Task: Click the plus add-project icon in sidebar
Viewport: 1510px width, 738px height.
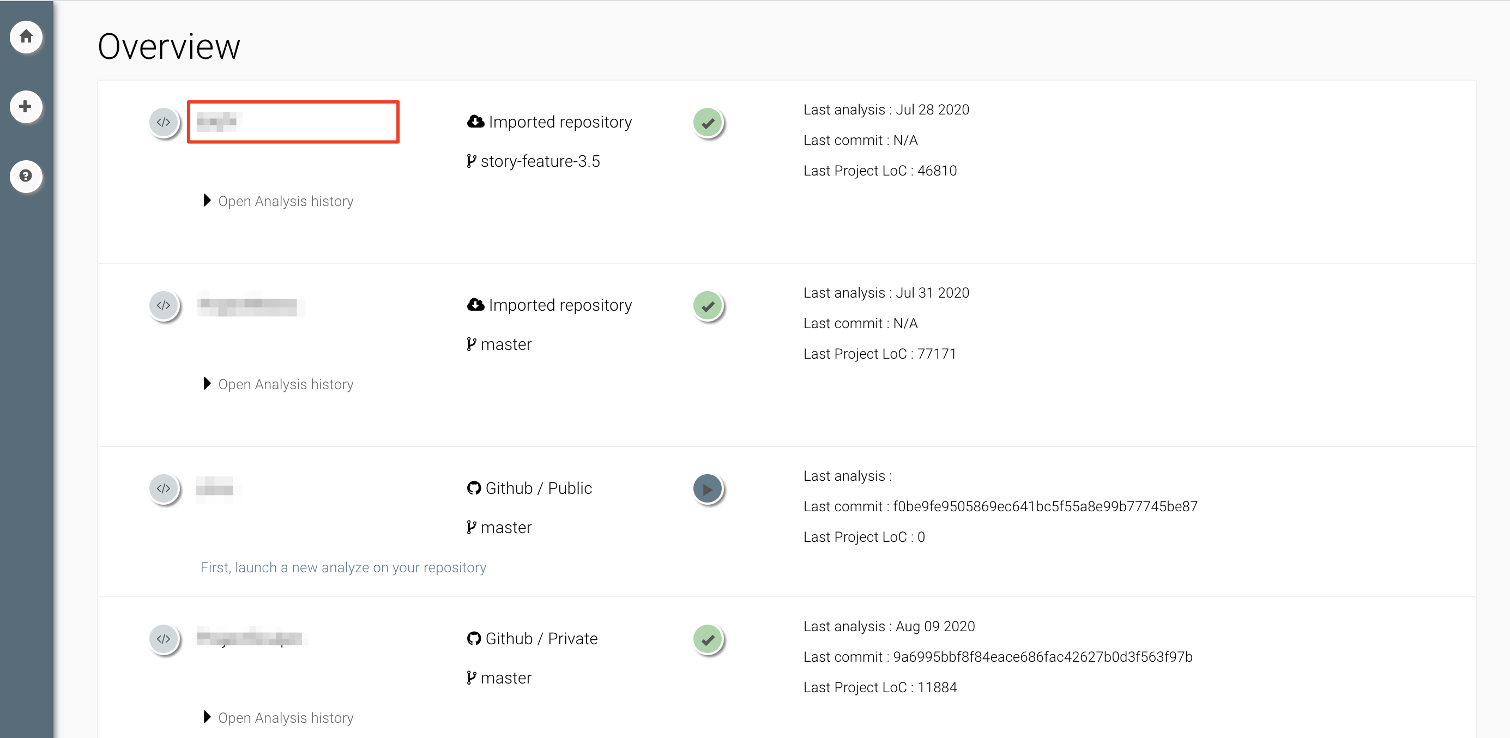Action: pyautogui.click(x=26, y=107)
